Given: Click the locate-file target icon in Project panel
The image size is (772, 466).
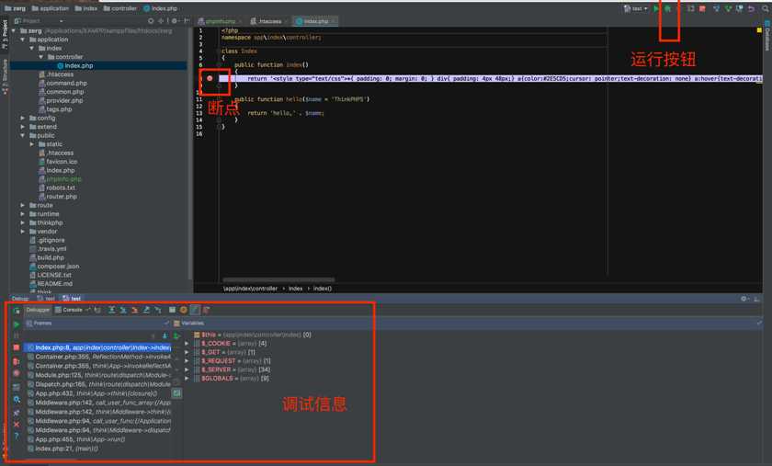Looking at the screenshot, I should point(151,21).
